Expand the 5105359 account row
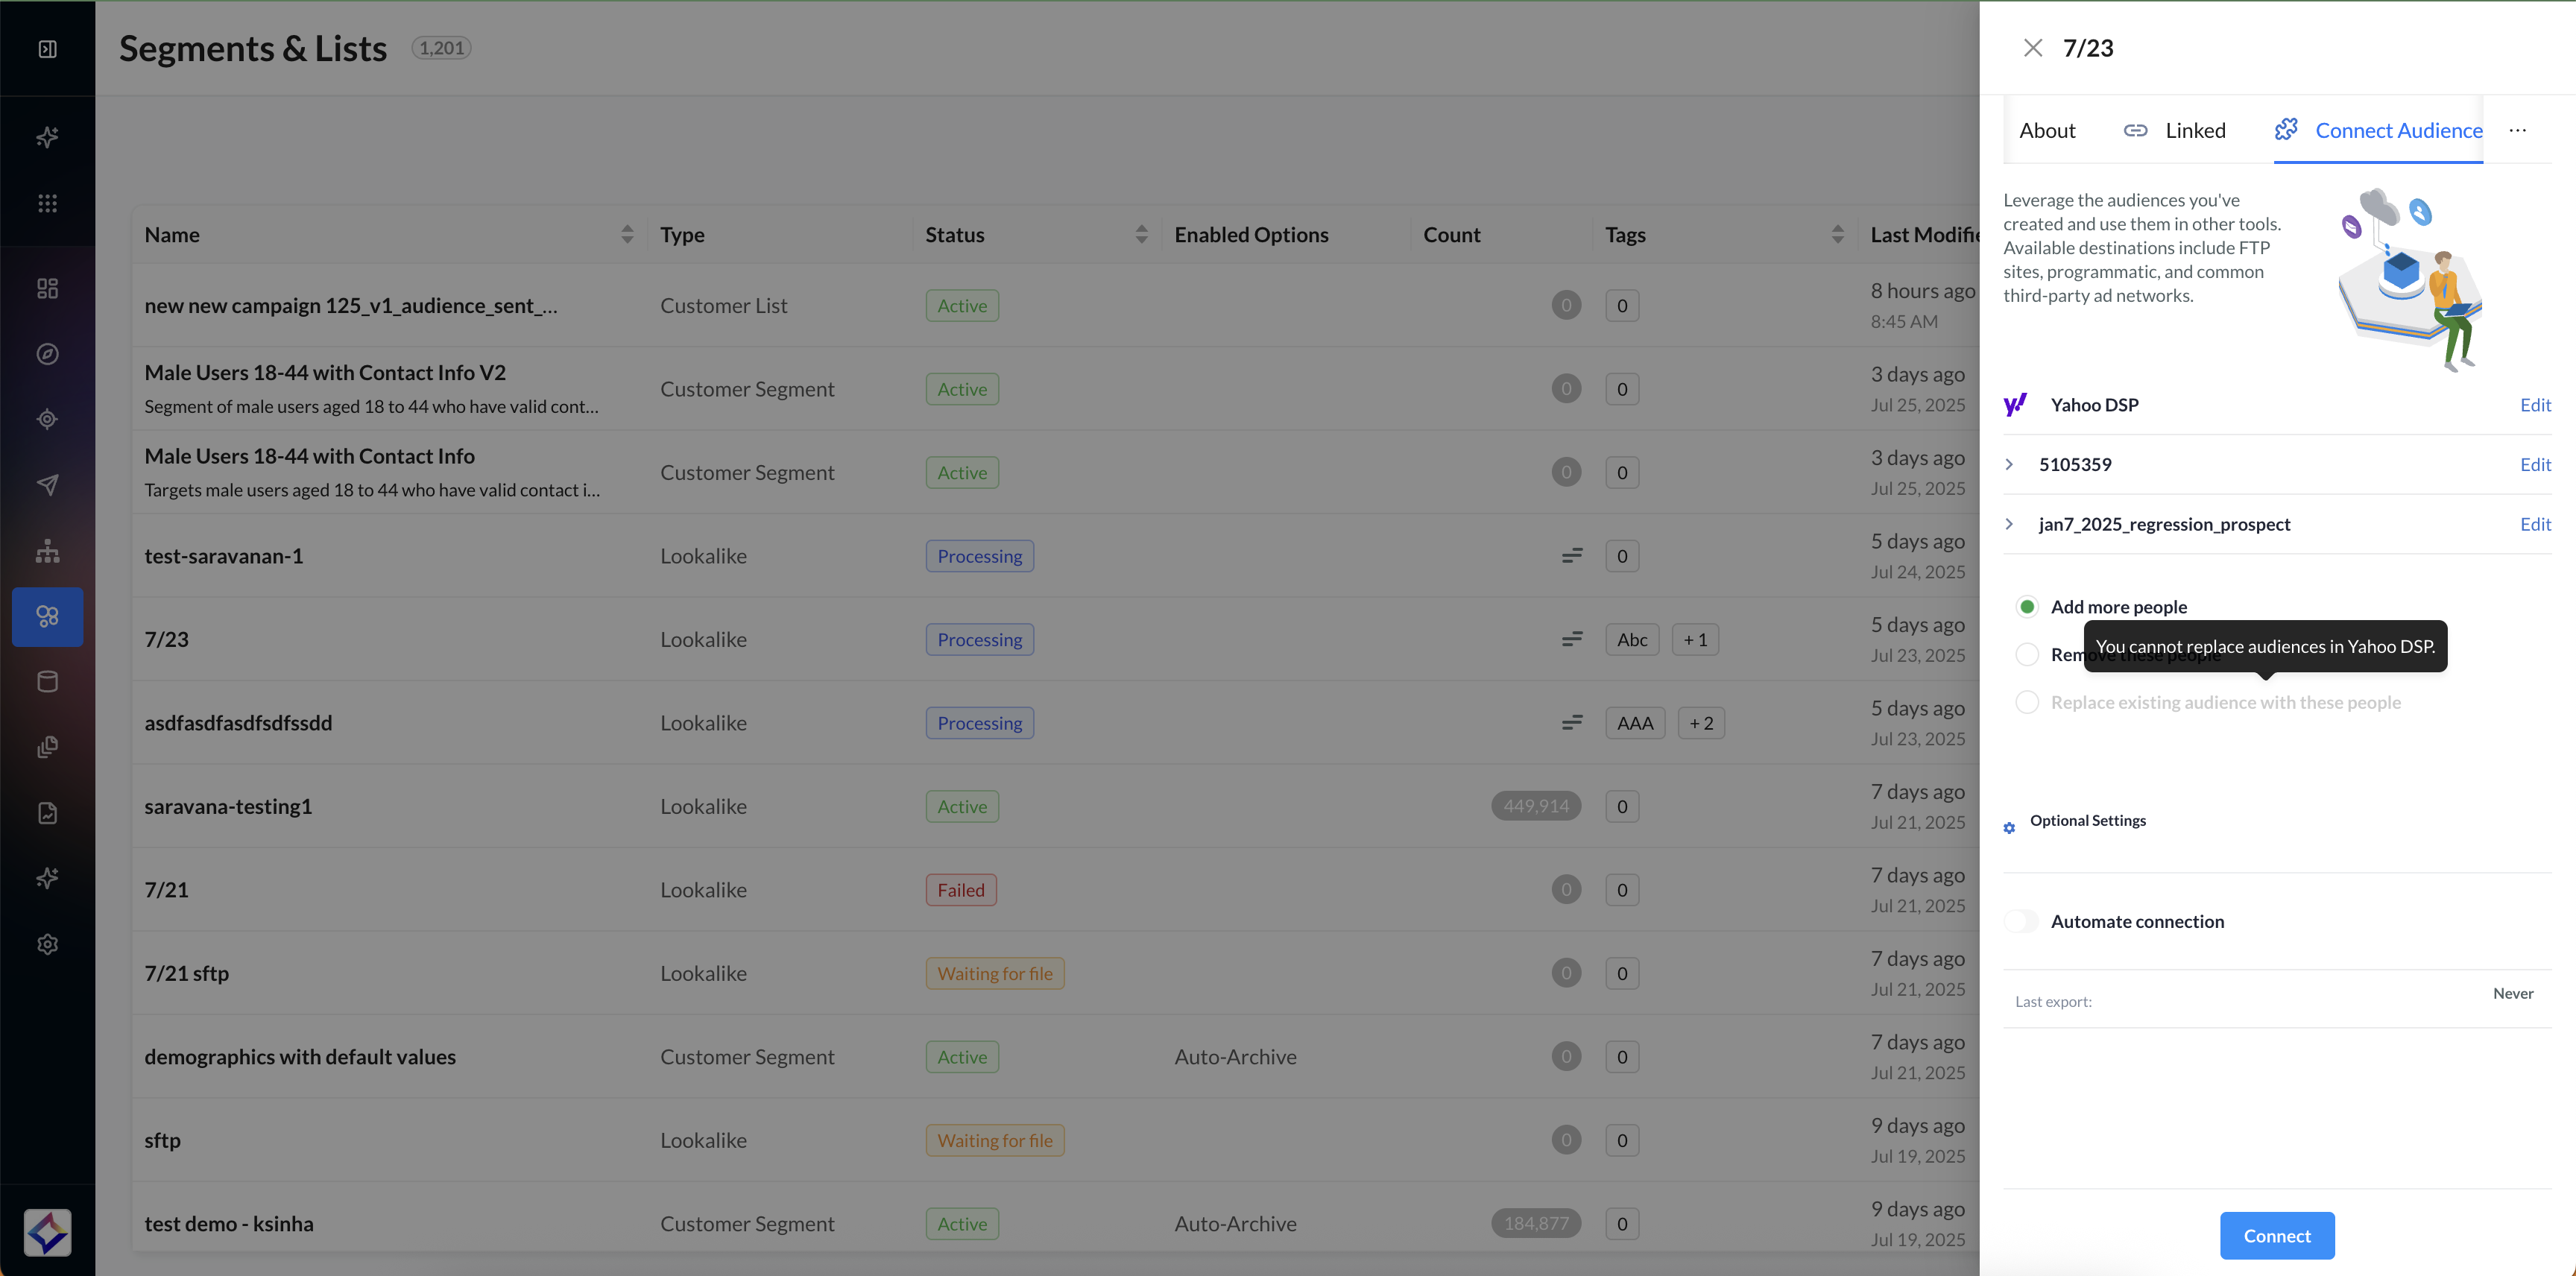2576x1276 pixels. [x=2009, y=464]
